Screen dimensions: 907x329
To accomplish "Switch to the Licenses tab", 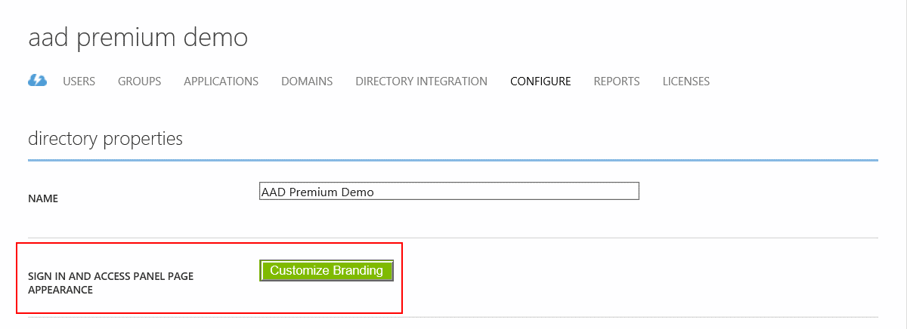I will [x=686, y=81].
